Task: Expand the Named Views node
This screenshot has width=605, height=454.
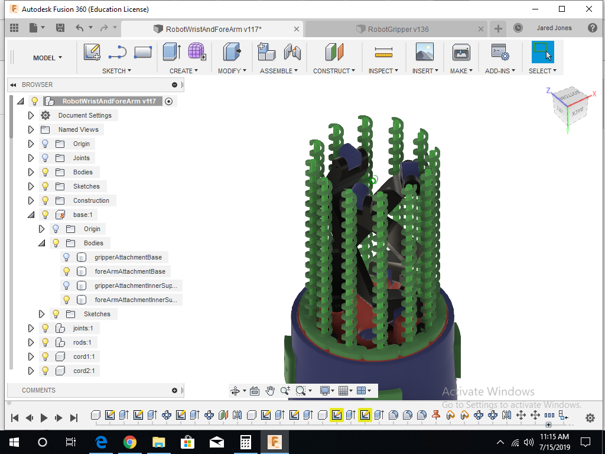Action: click(x=31, y=129)
